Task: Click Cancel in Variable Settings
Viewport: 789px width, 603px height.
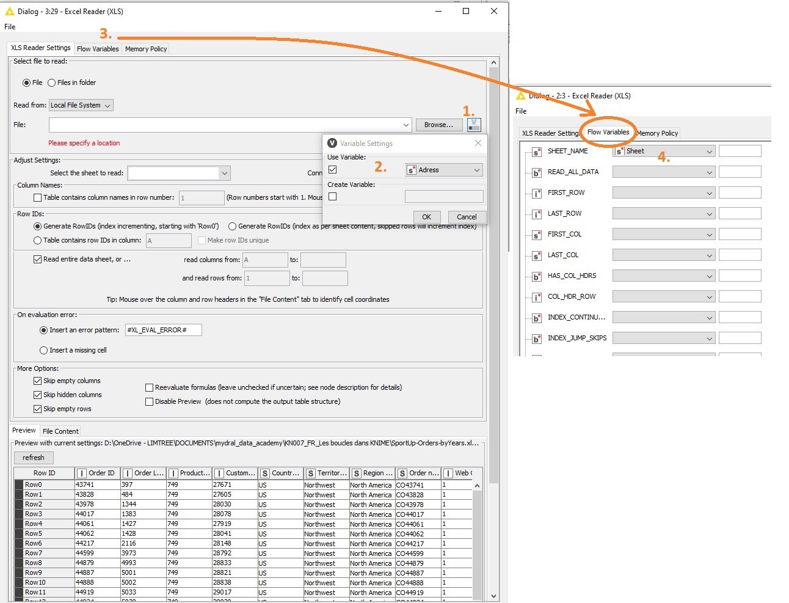Action: 467,217
